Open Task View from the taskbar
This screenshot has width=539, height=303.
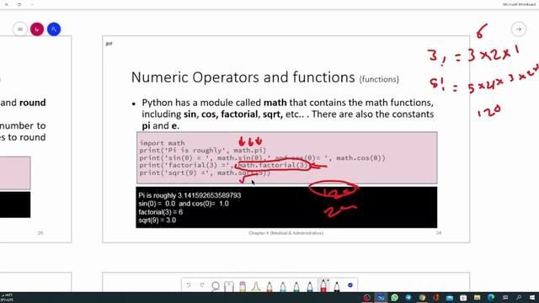(x=505, y=297)
